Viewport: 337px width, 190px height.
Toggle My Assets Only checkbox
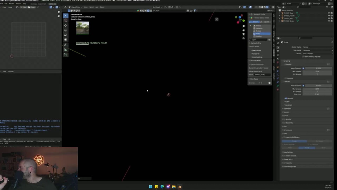[250, 43]
